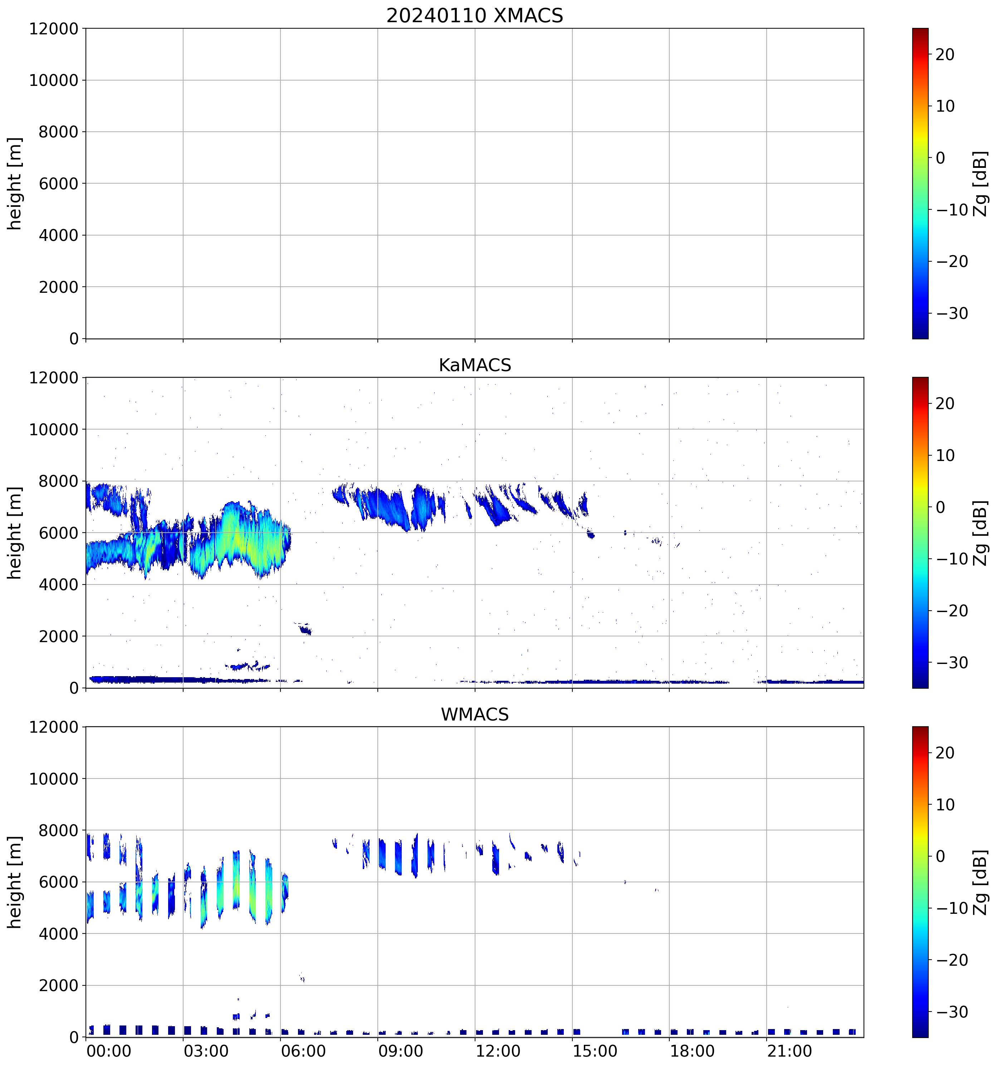Click the WMACS panel colorbar
This screenshot has width=997, height=1067.
pos(920,882)
